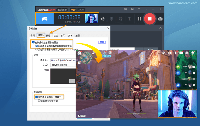The height and width of the screenshot is (126, 200).
Task: Uncheck 在视频中显示摄像头画面 checkbox
Action: tap(33, 42)
